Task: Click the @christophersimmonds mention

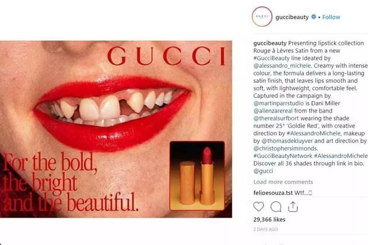Action: (x=286, y=148)
